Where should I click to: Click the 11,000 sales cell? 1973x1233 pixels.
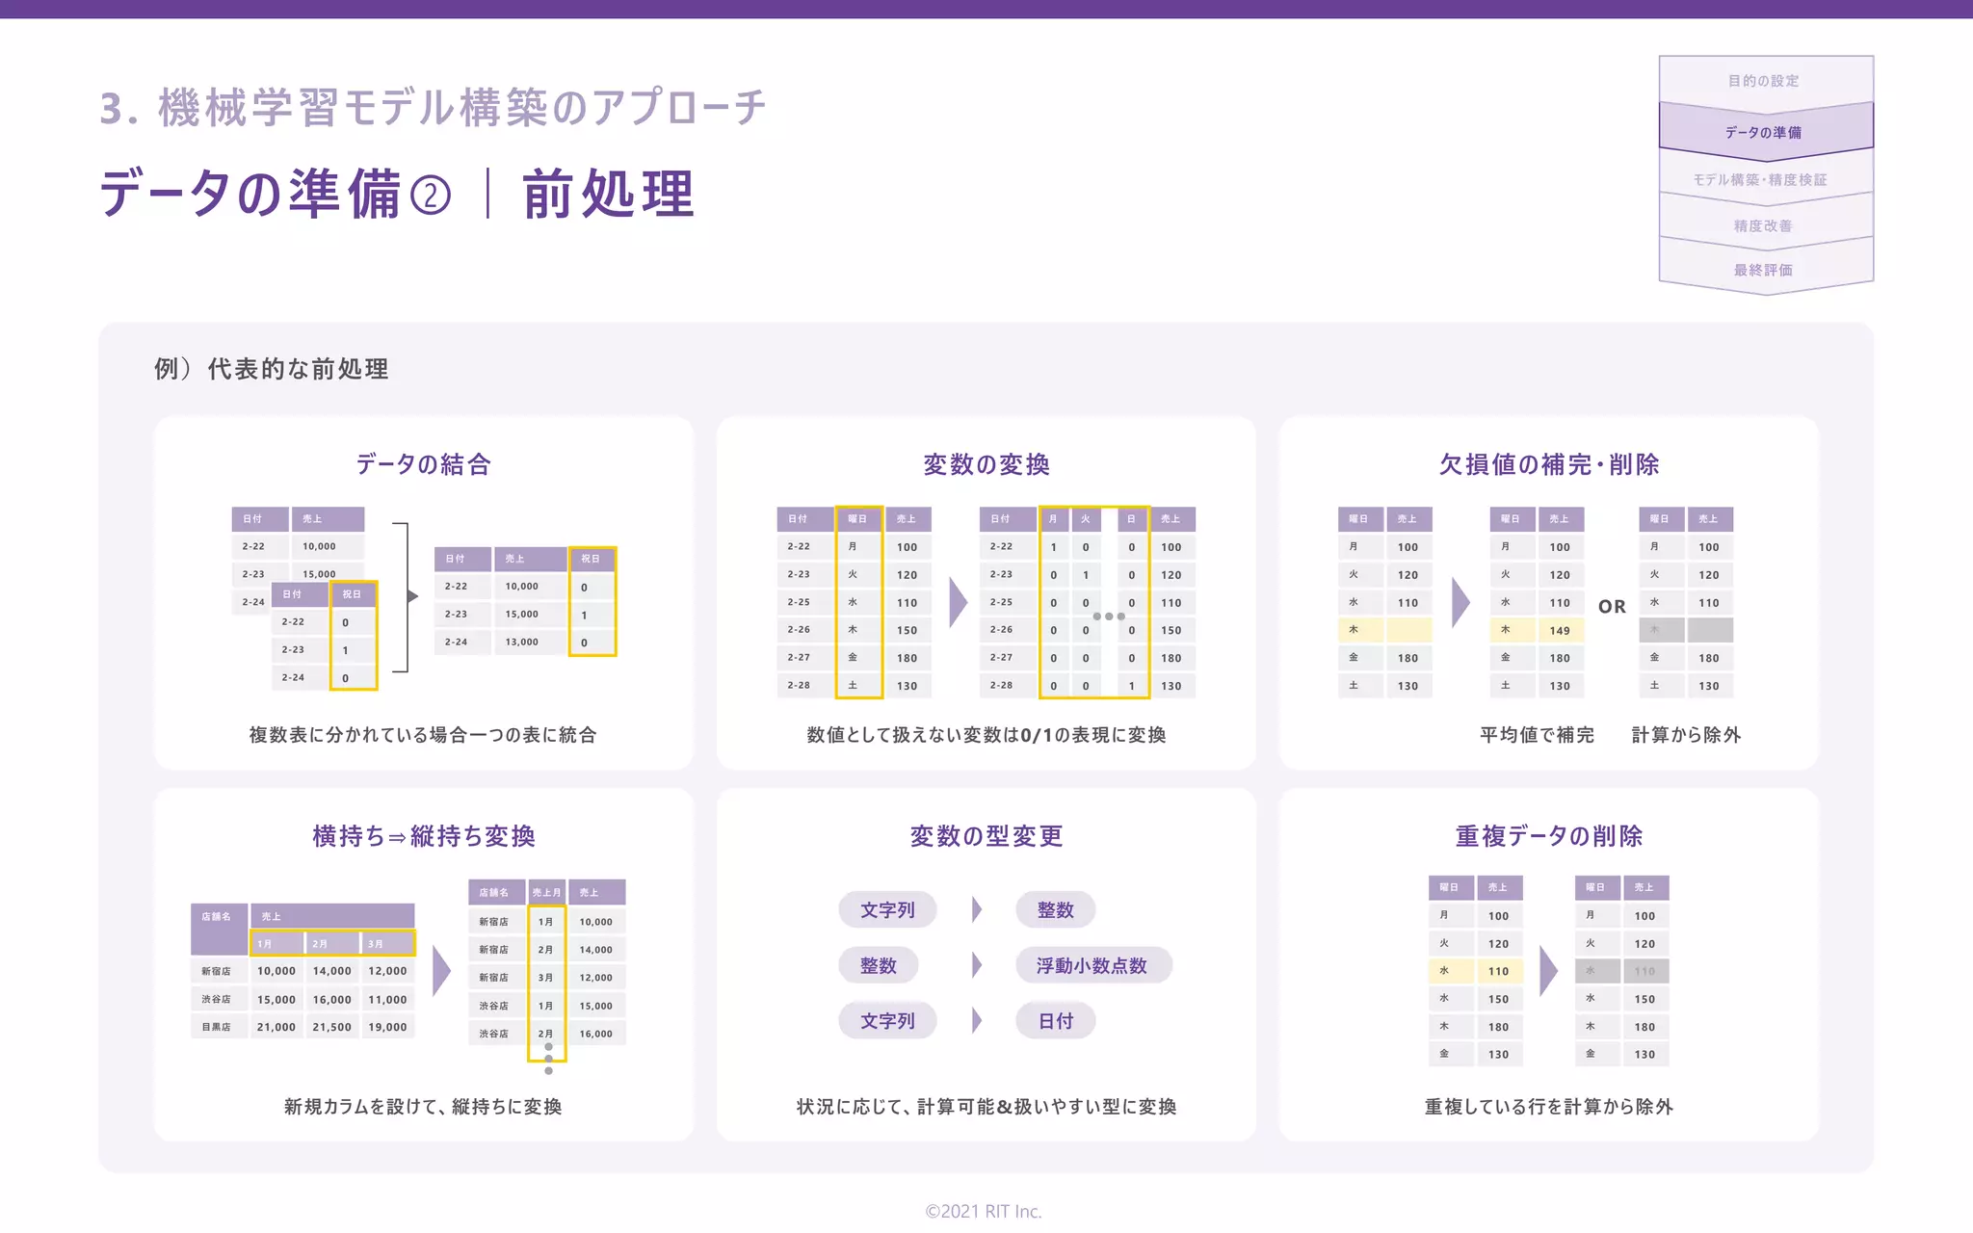[387, 999]
